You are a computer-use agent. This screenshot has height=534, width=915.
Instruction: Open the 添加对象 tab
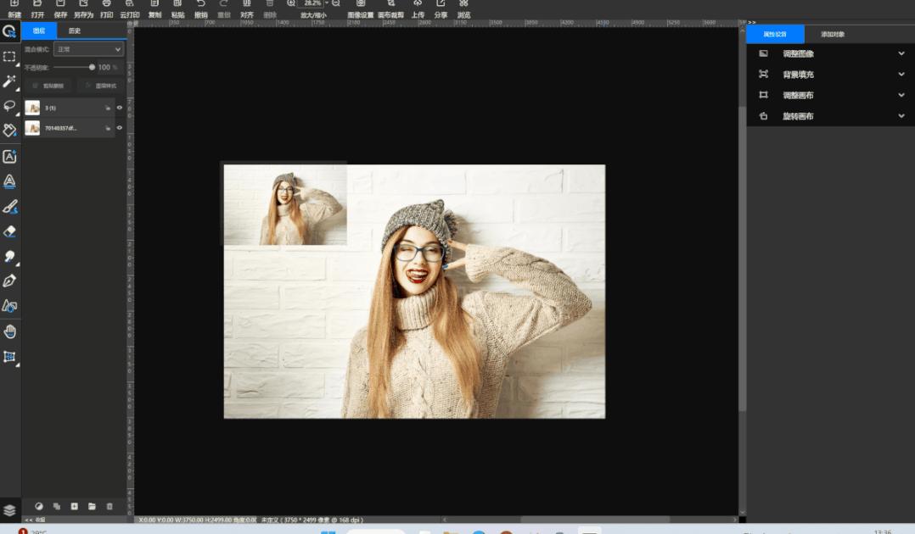pyautogui.click(x=832, y=35)
